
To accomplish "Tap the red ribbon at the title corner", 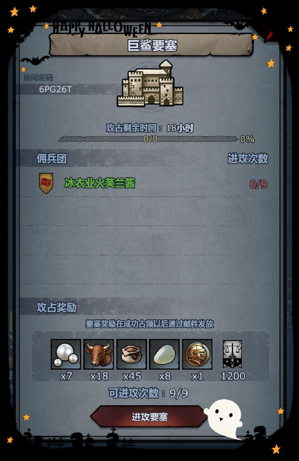I will click(268, 33).
